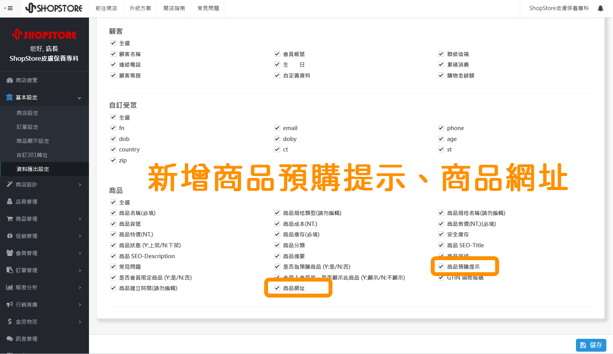
Task: Toggle the 會員帳號 checkbox
Action: [x=277, y=54]
